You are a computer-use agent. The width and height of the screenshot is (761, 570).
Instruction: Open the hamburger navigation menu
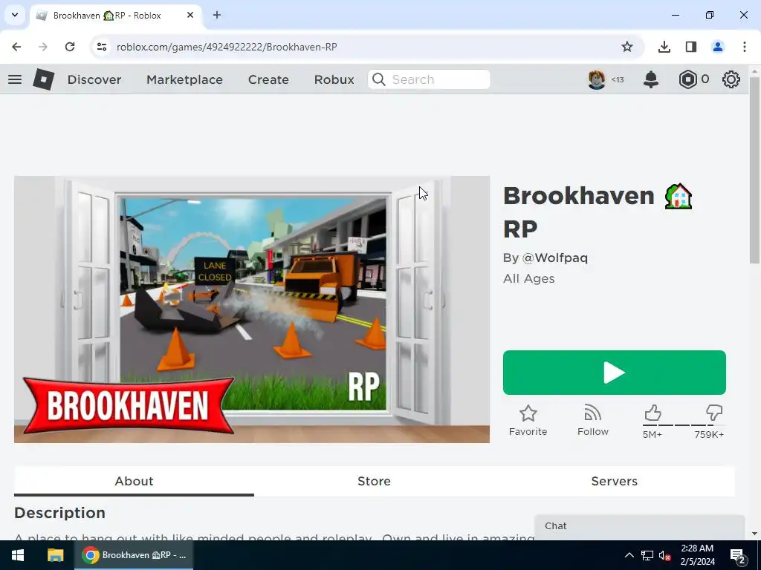point(15,79)
